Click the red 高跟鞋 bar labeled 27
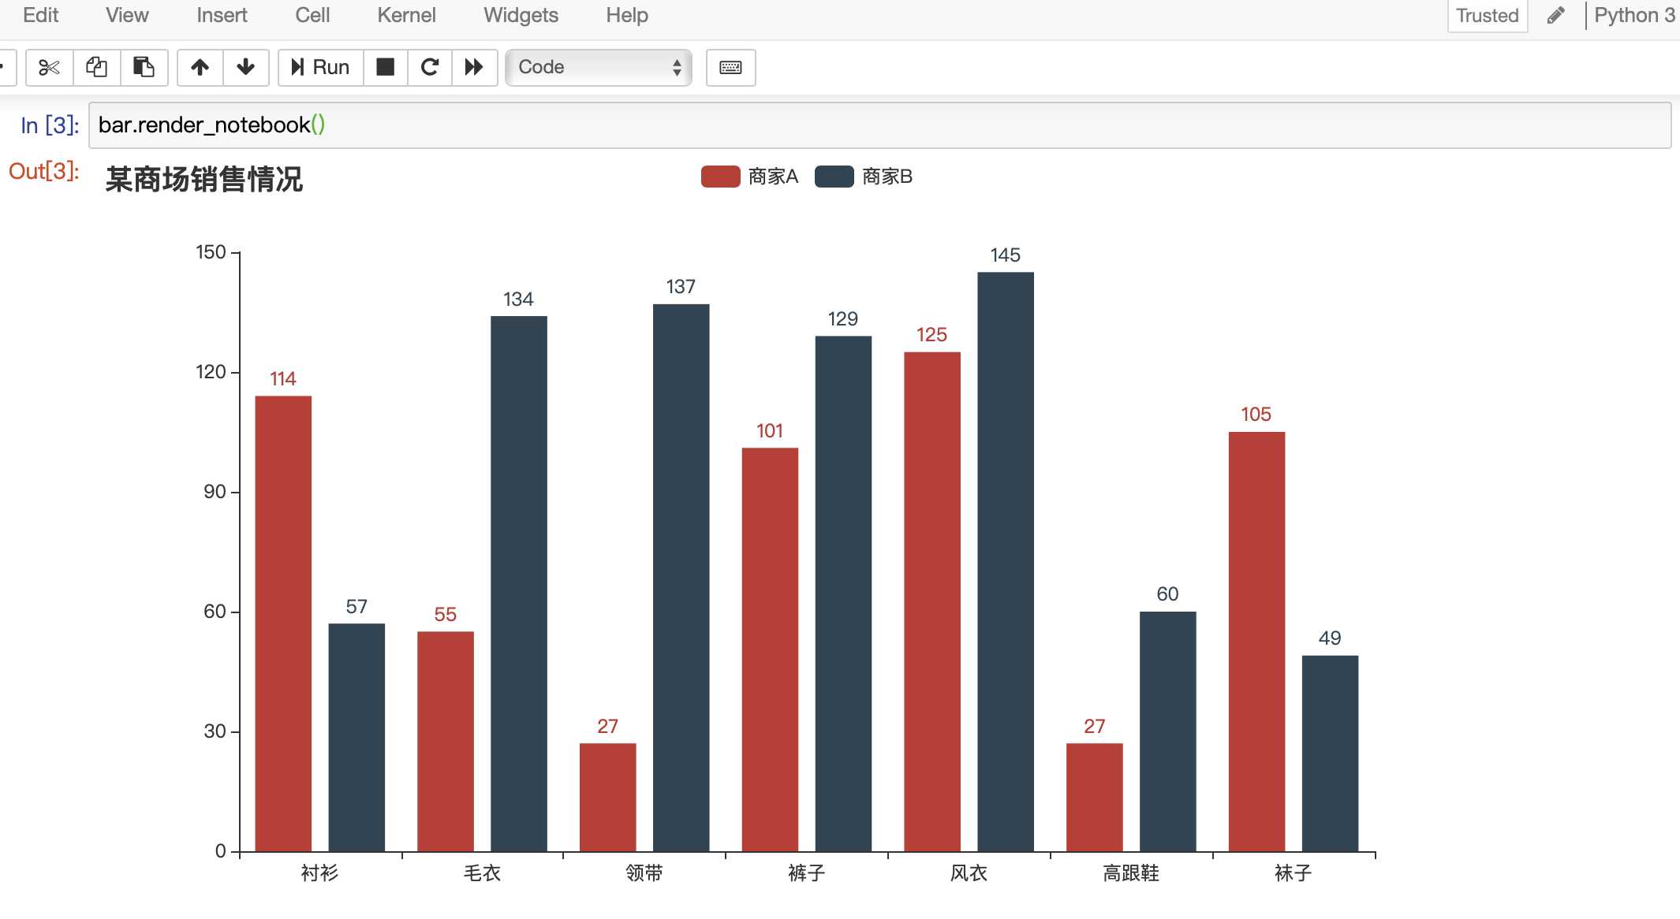The width and height of the screenshot is (1680, 919). 1095,797
